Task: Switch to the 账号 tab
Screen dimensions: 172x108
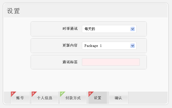Action: coord(20,98)
